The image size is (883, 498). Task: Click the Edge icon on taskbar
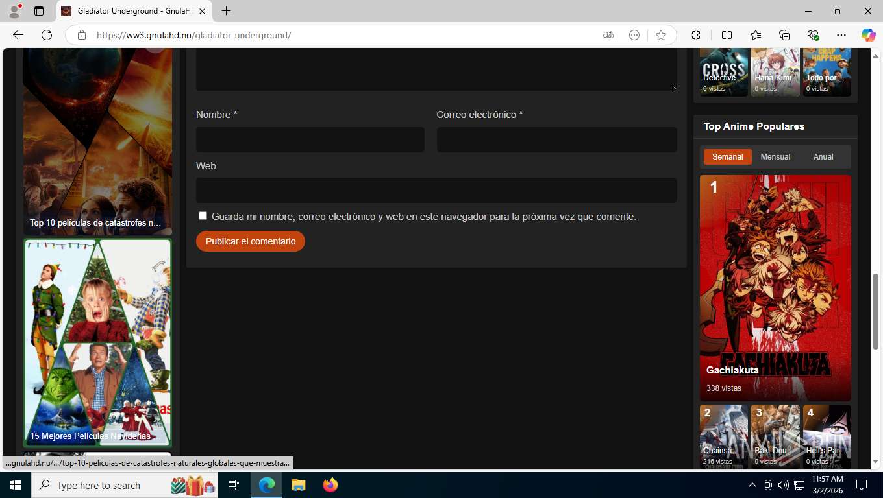pyautogui.click(x=267, y=485)
